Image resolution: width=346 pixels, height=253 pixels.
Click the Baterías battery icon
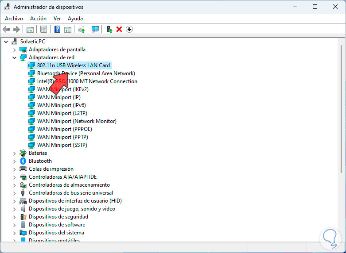pyautogui.click(x=23, y=153)
